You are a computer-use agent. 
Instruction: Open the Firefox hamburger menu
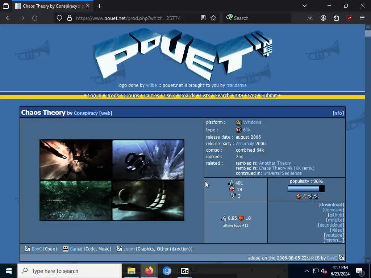pos(362,18)
